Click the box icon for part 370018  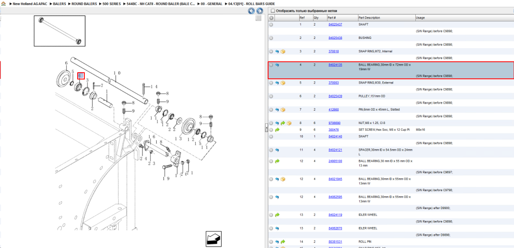pyautogui.click(x=283, y=52)
